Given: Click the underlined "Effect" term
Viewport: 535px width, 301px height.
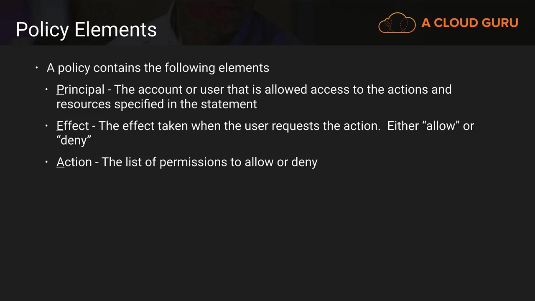Looking at the screenshot, I should click(x=73, y=126).
